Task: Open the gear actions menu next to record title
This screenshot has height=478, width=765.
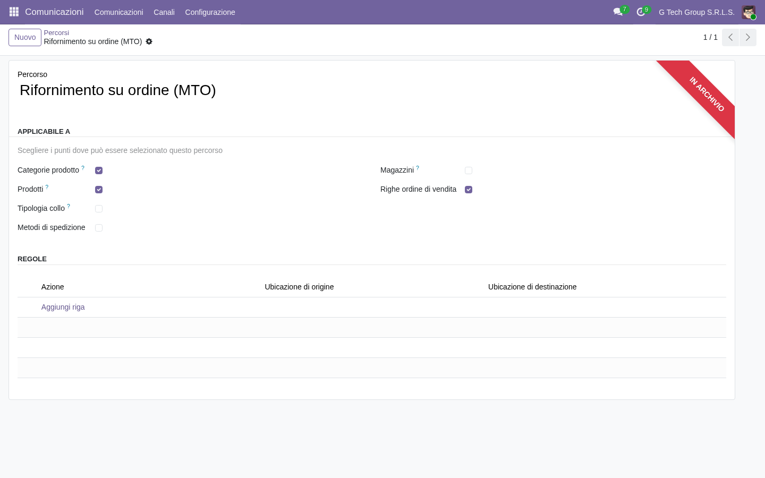Action: (x=149, y=41)
